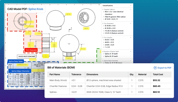Select the red Tirm Diameter label

coord(31,50)
